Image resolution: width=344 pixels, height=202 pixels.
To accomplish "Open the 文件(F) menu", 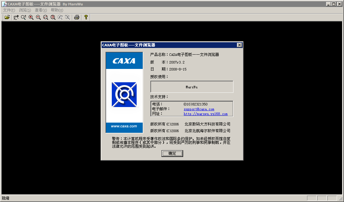I will click(x=9, y=10).
